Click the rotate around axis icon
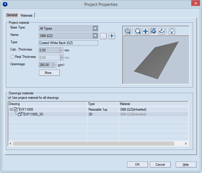The width and height of the screenshot is (202, 173). (162, 31)
